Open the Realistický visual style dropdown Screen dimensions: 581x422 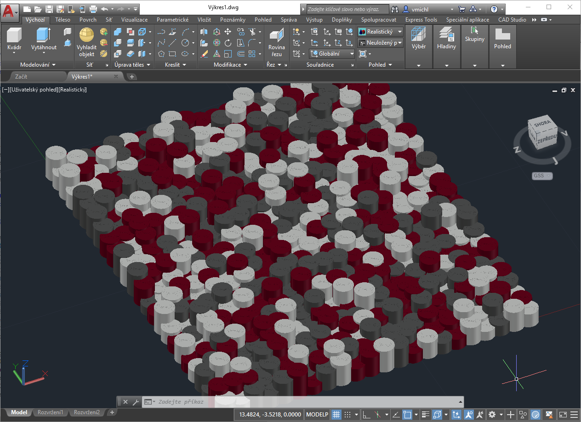(381, 32)
